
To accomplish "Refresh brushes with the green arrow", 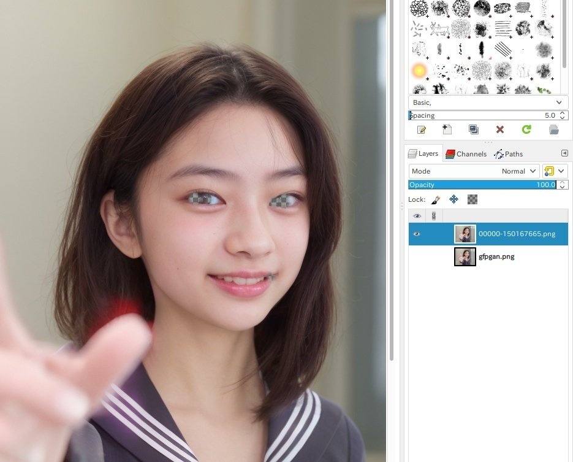I will 526,129.
